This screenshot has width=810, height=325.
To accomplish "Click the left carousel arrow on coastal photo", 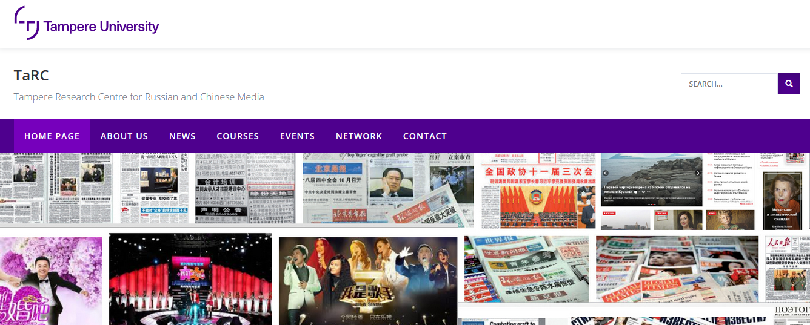I will [605, 173].
